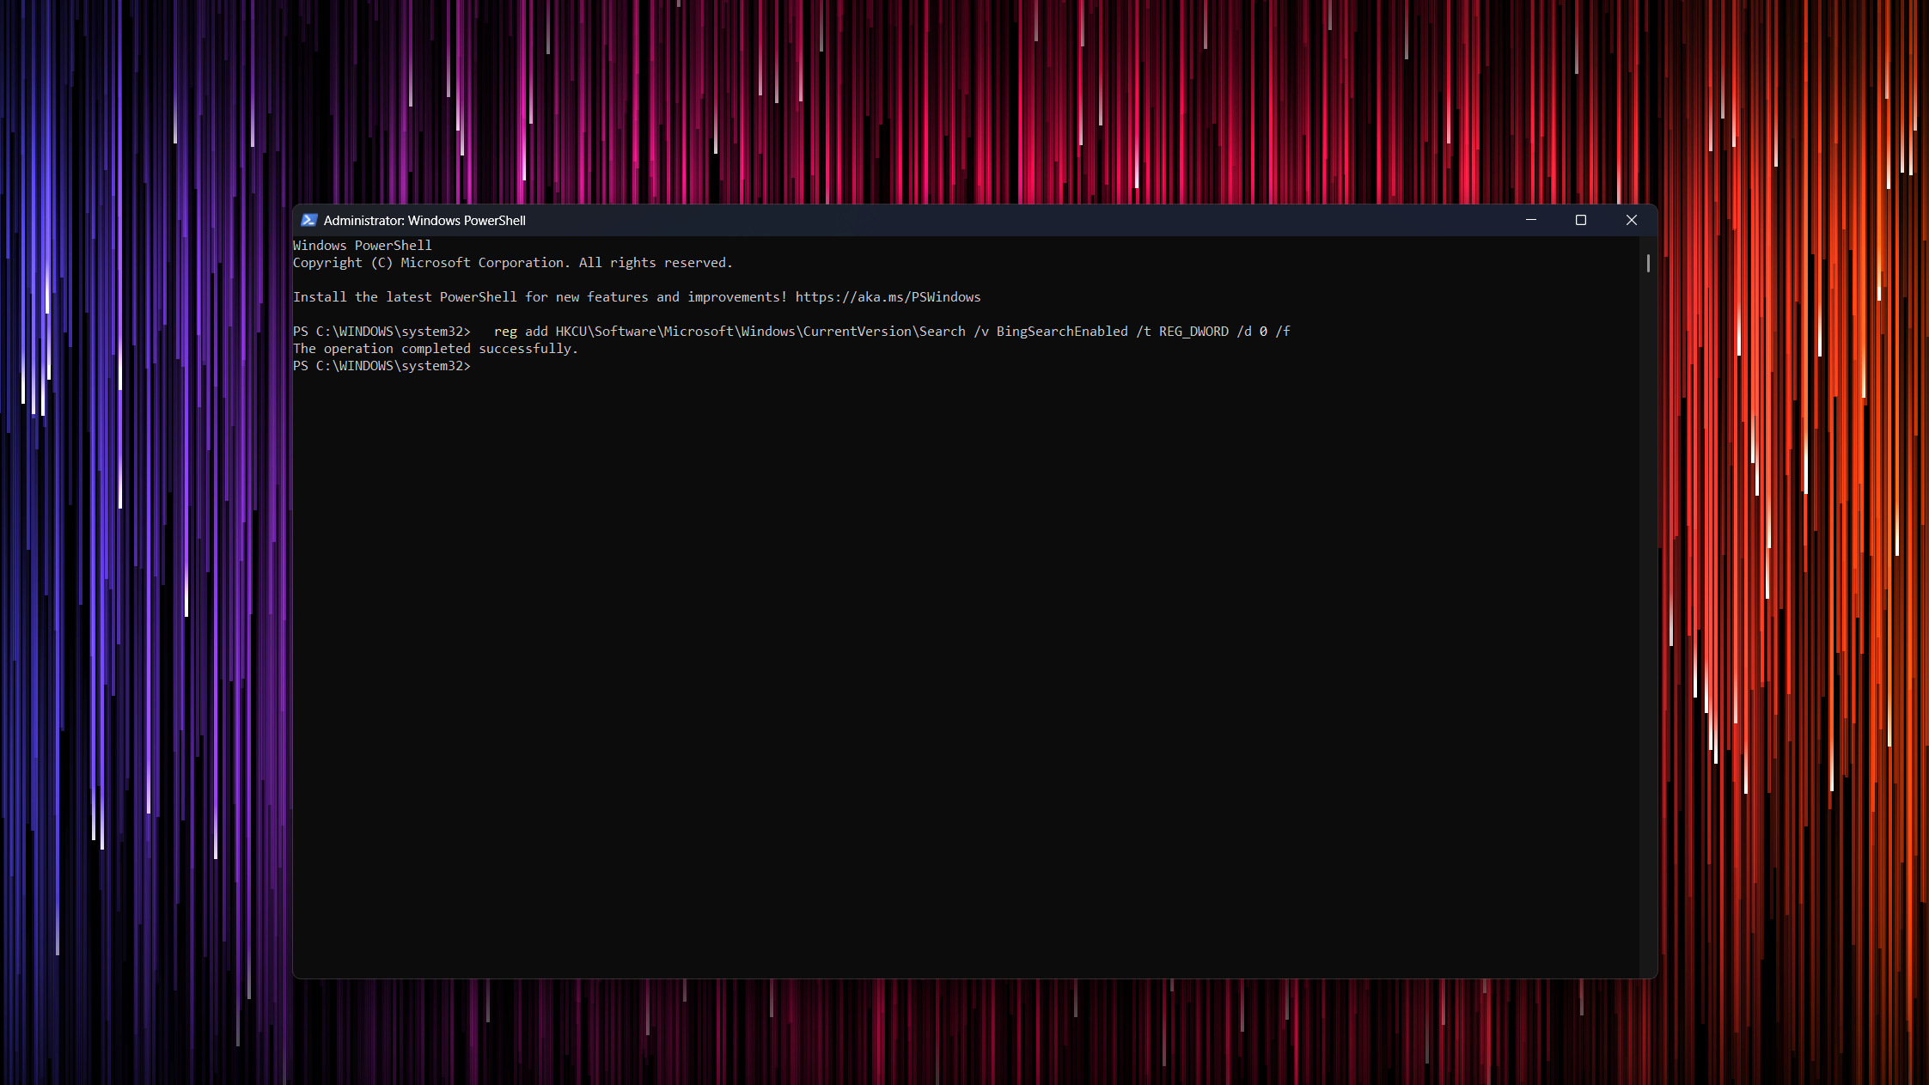Click the 'Windows PowerShell' banner line

point(362,246)
